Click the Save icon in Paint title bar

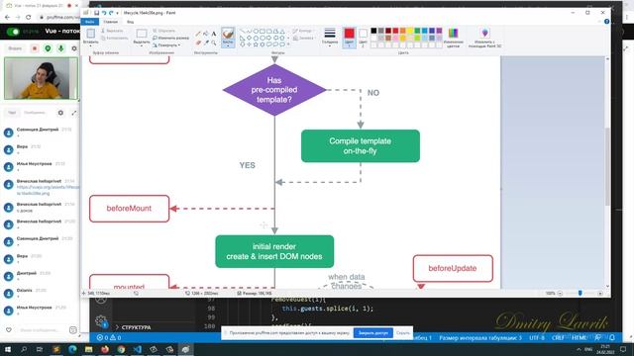point(96,13)
